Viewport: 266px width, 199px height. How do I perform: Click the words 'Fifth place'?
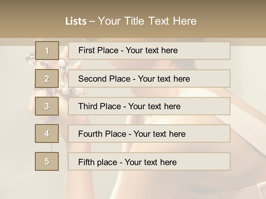[x=98, y=162]
